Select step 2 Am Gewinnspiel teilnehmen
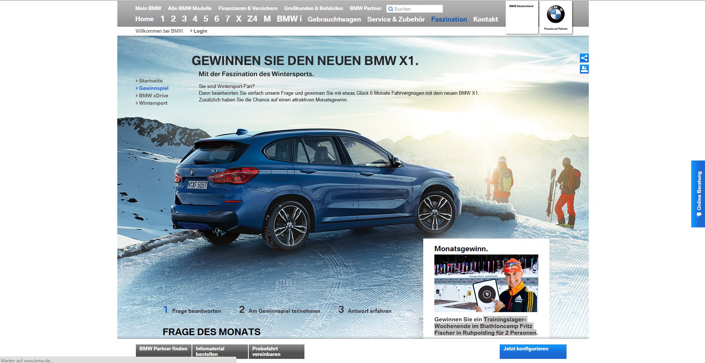 [x=280, y=310]
